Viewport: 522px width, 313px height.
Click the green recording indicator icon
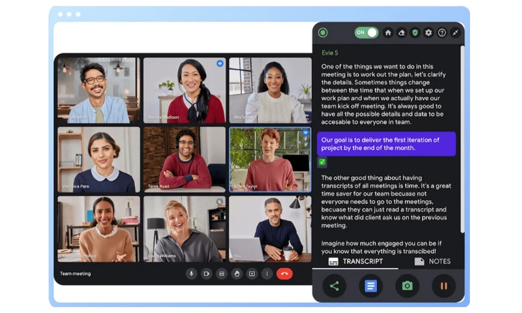click(322, 33)
